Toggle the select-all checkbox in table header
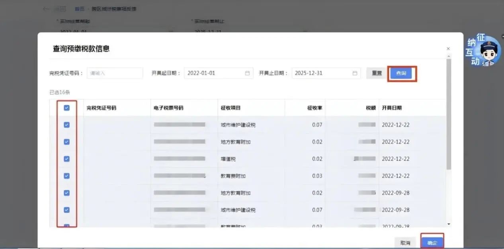This screenshot has width=504, height=249. click(x=66, y=108)
